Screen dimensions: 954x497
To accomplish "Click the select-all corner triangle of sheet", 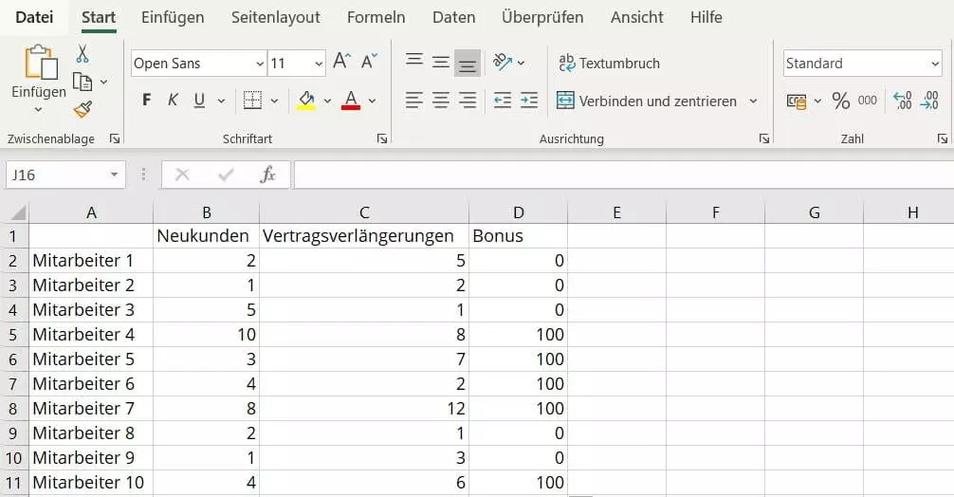I will click(18, 212).
